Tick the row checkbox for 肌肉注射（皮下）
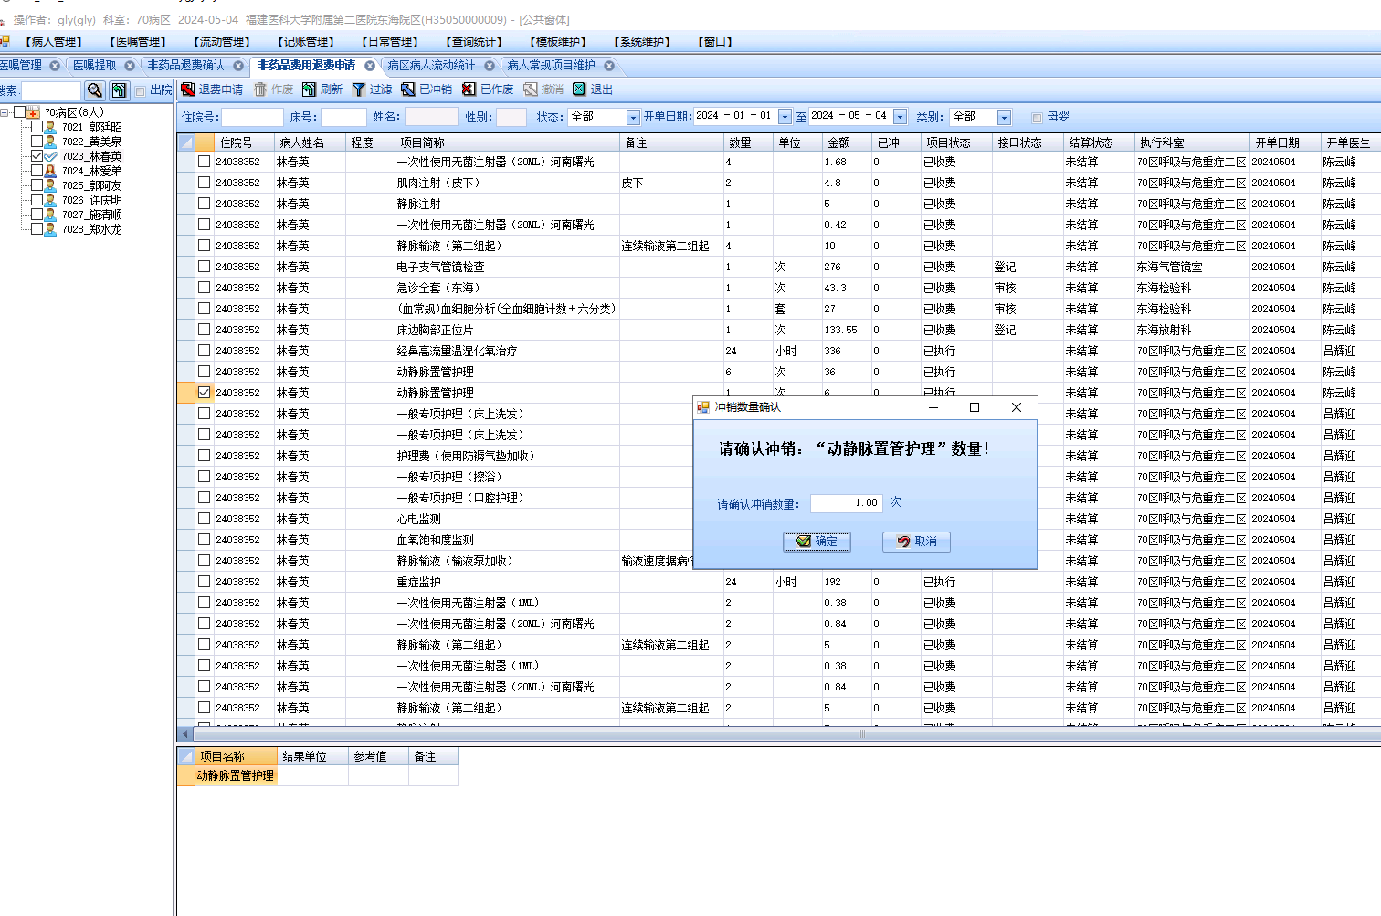 [x=204, y=183]
